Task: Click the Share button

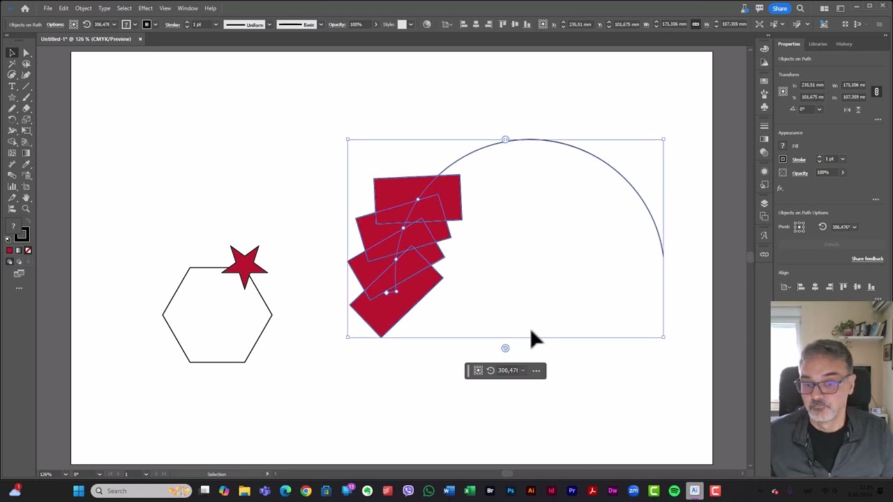Action: coord(779,8)
